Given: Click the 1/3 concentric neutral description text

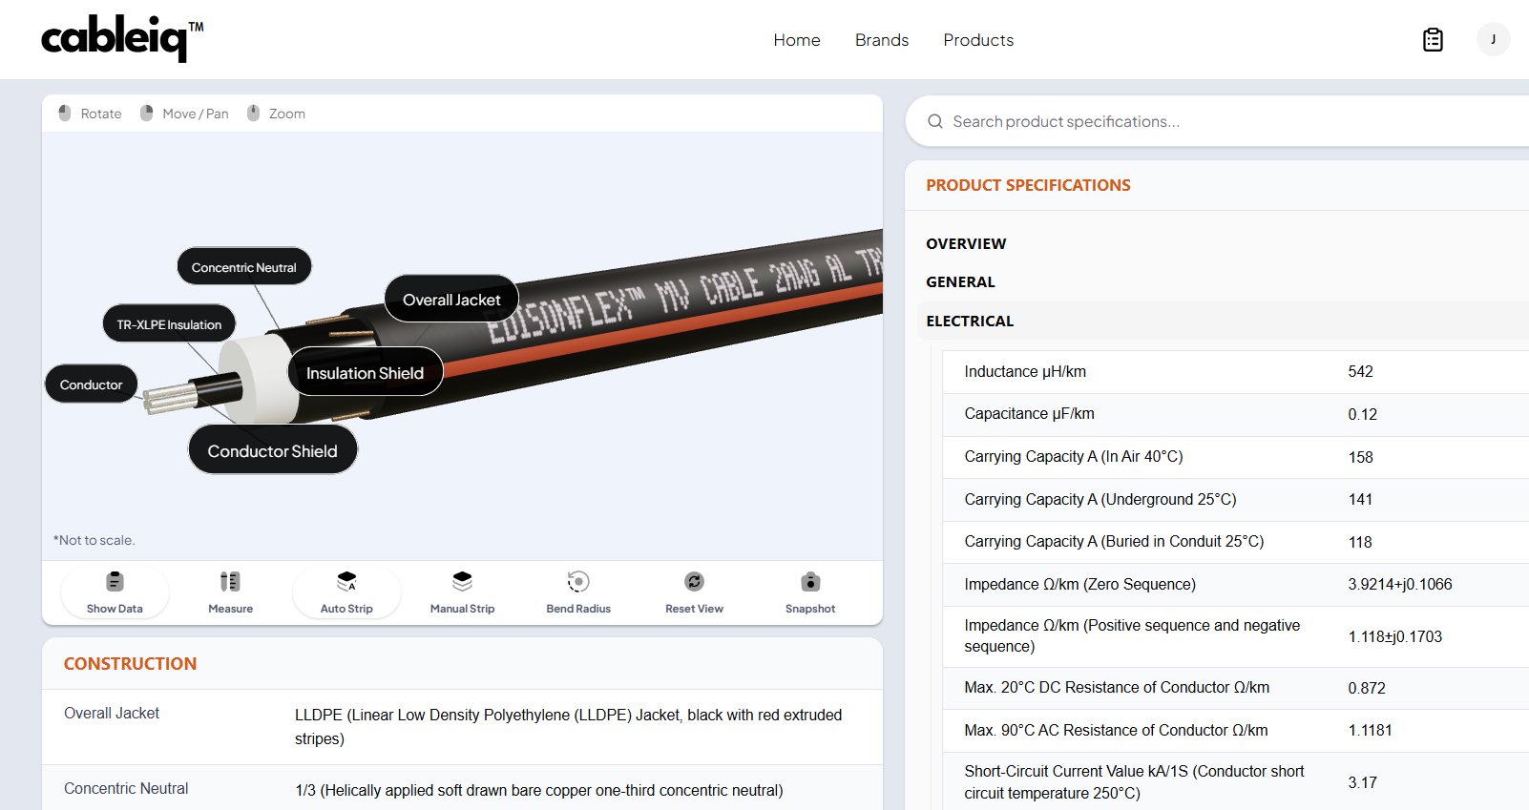Looking at the screenshot, I should coord(538,790).
